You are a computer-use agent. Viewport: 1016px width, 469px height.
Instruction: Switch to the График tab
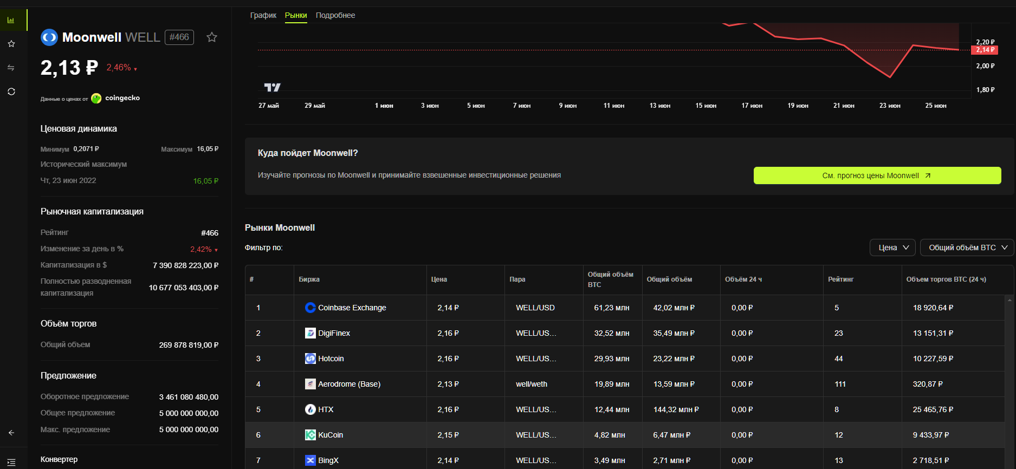[263, 15]
